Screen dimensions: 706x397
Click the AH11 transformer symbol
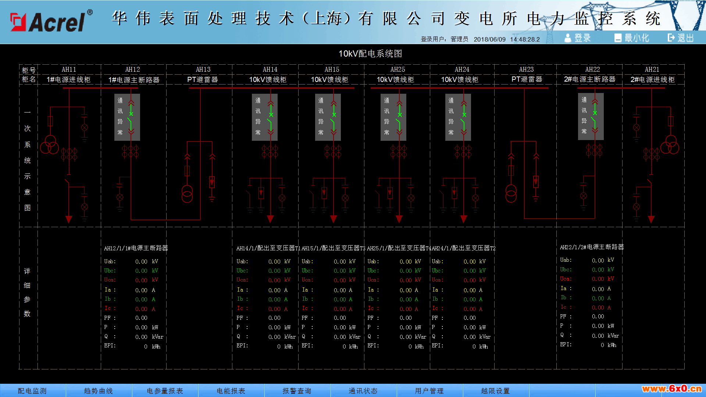(x=50, y=144)
